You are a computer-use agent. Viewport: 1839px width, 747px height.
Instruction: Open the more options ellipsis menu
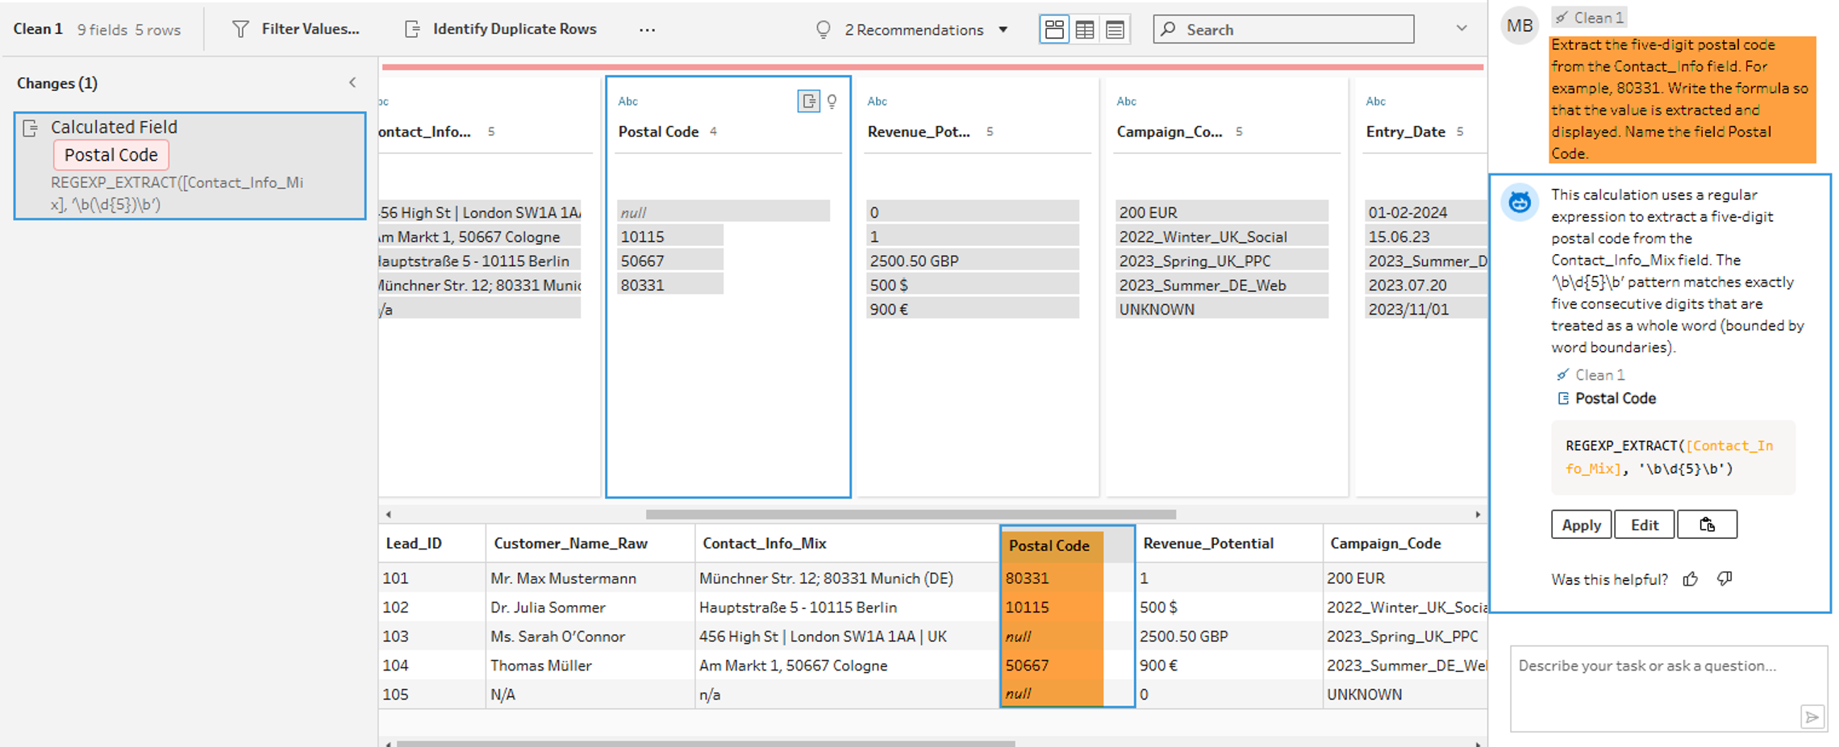point(647,30)
